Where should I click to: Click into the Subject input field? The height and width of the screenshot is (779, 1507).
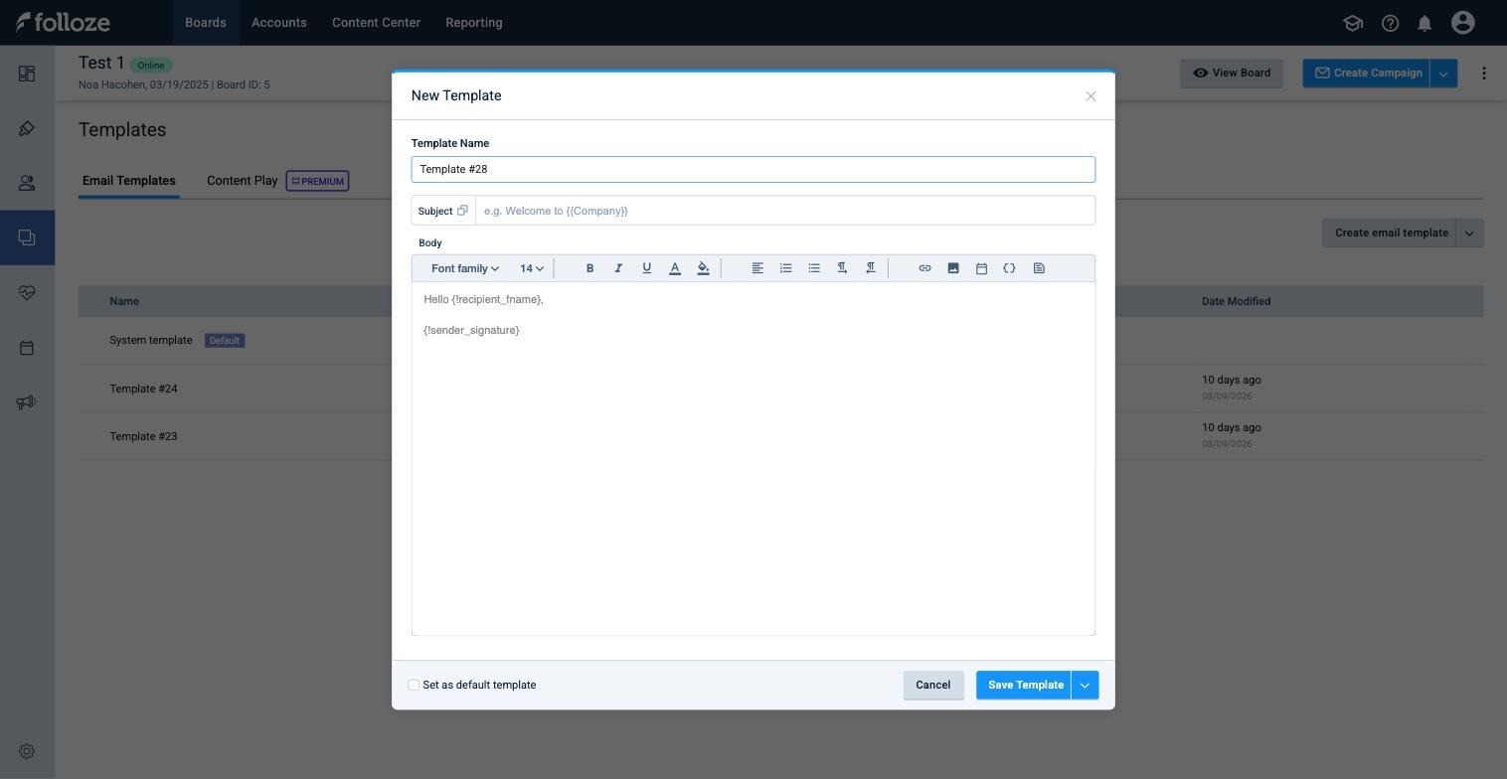(x=785, y=211)
